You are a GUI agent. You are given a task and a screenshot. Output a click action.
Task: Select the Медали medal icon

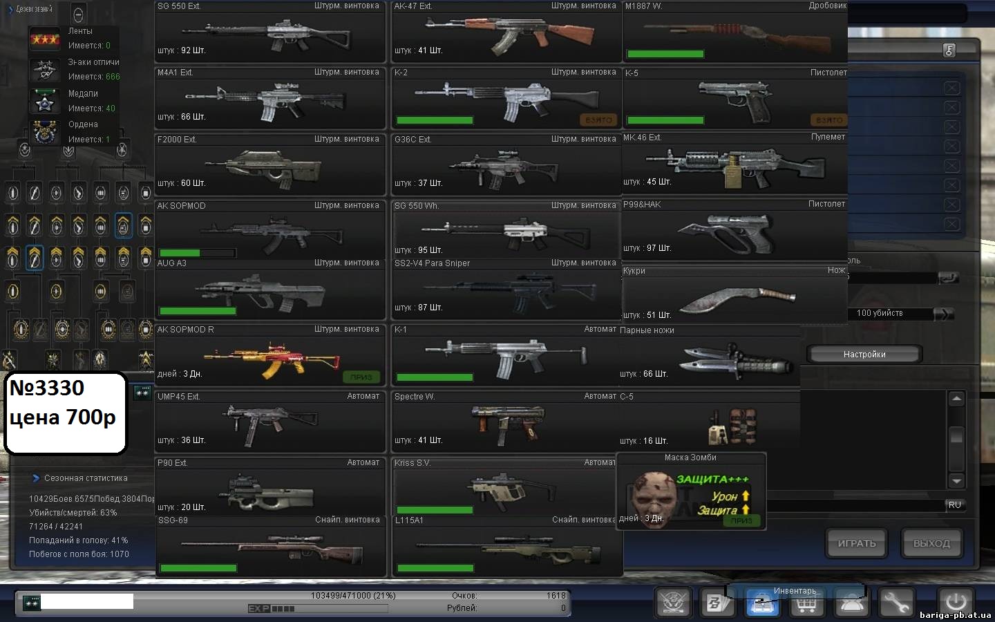[x=45, y=102]
